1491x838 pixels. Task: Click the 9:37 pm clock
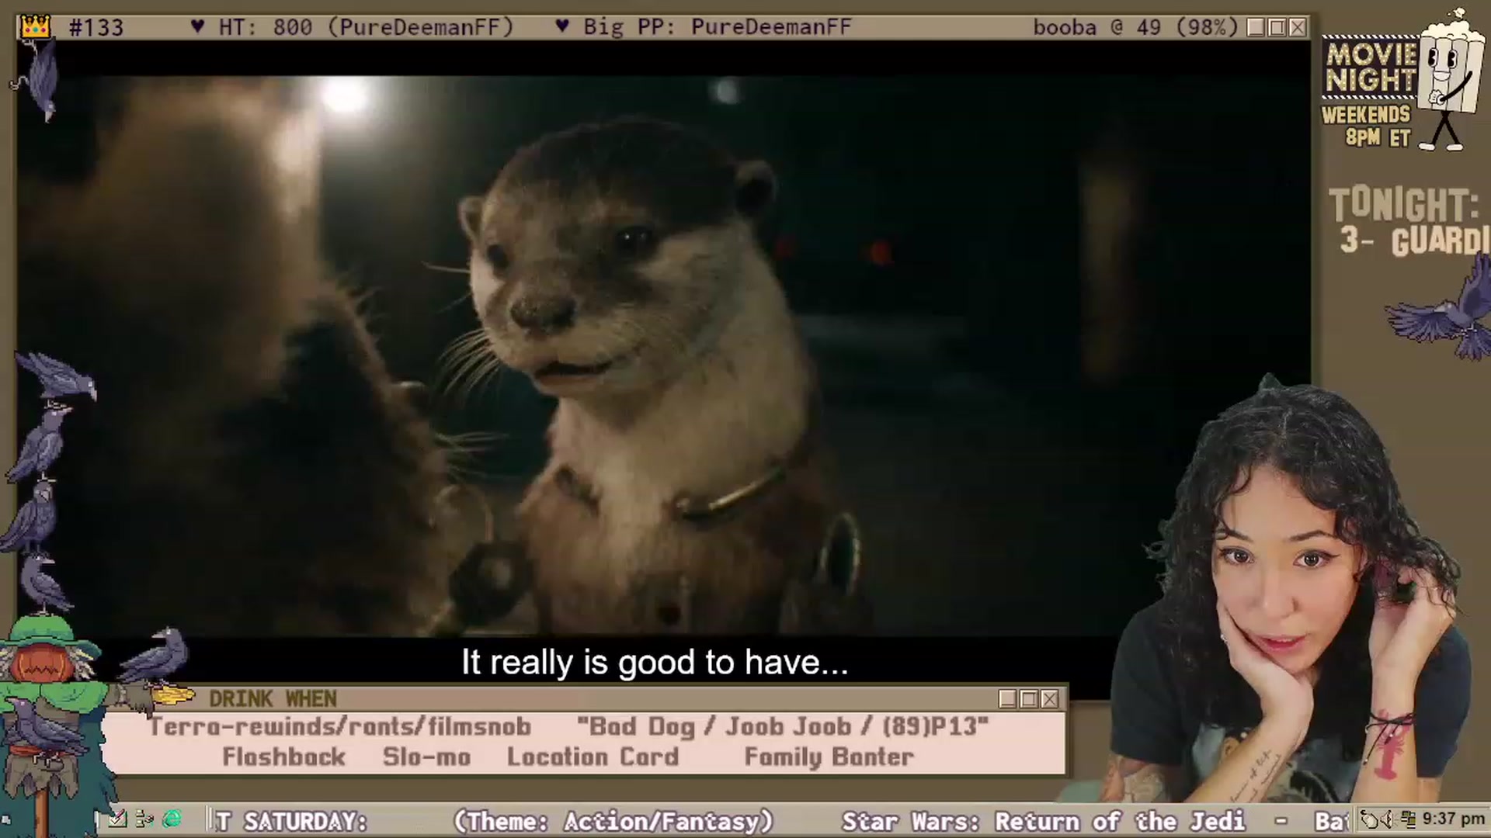pyautogui.click(x=1453, y=819)
